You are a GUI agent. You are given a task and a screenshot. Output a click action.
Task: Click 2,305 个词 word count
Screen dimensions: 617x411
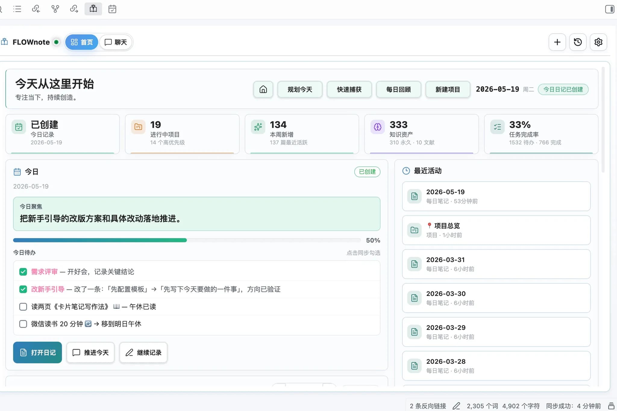point(482,406)
